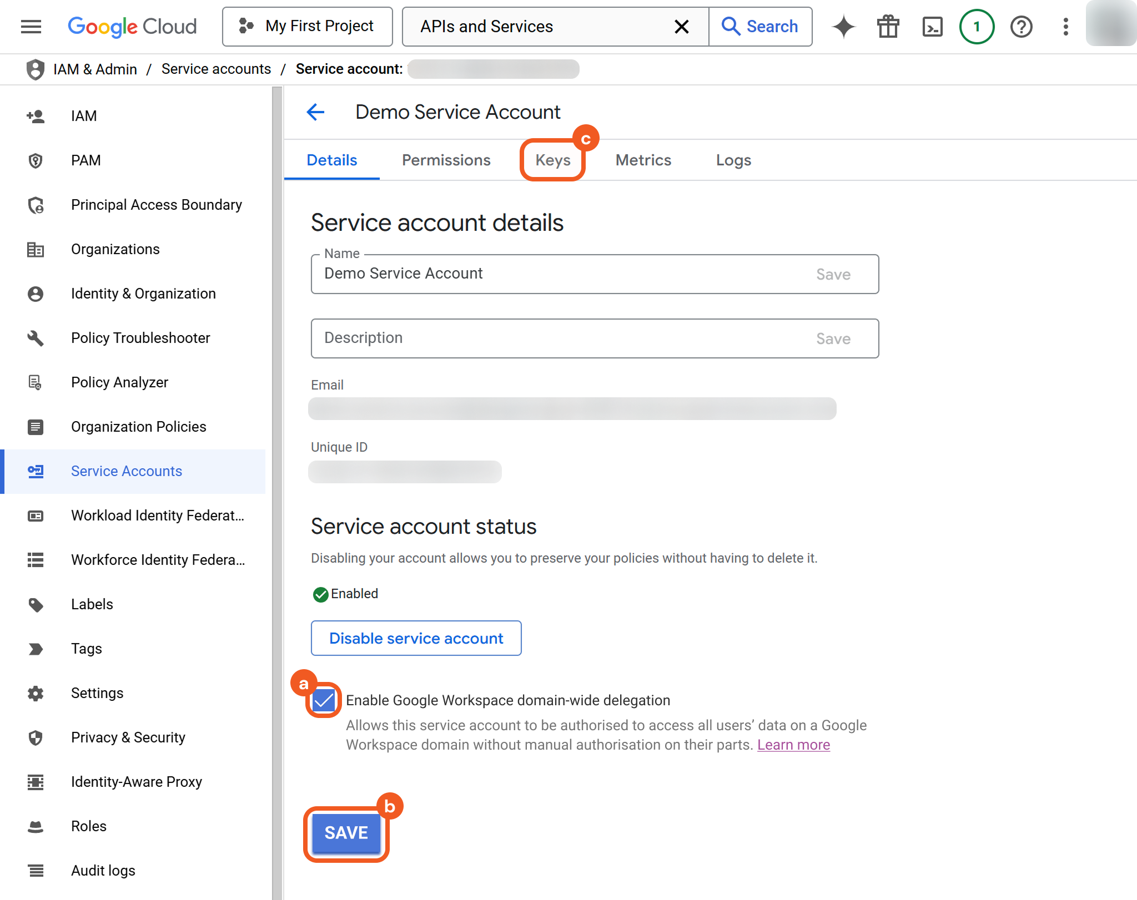
Task: Activate Cloud Shell terminal icon
Action: click(x=932, y=27)
